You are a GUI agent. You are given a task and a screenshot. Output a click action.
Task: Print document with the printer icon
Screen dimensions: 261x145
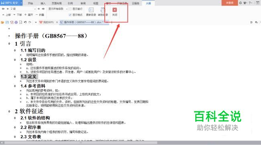coord(16,22)
